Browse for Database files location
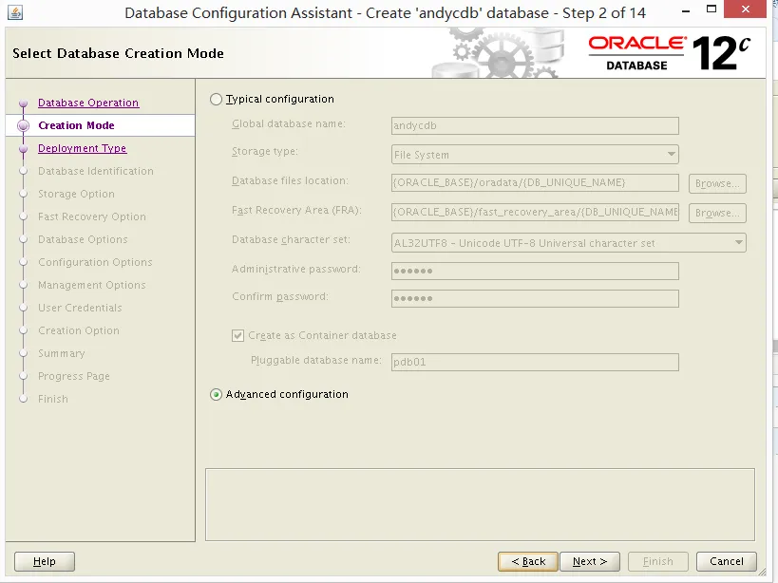The image size is (778, 583). click(717, 183)
